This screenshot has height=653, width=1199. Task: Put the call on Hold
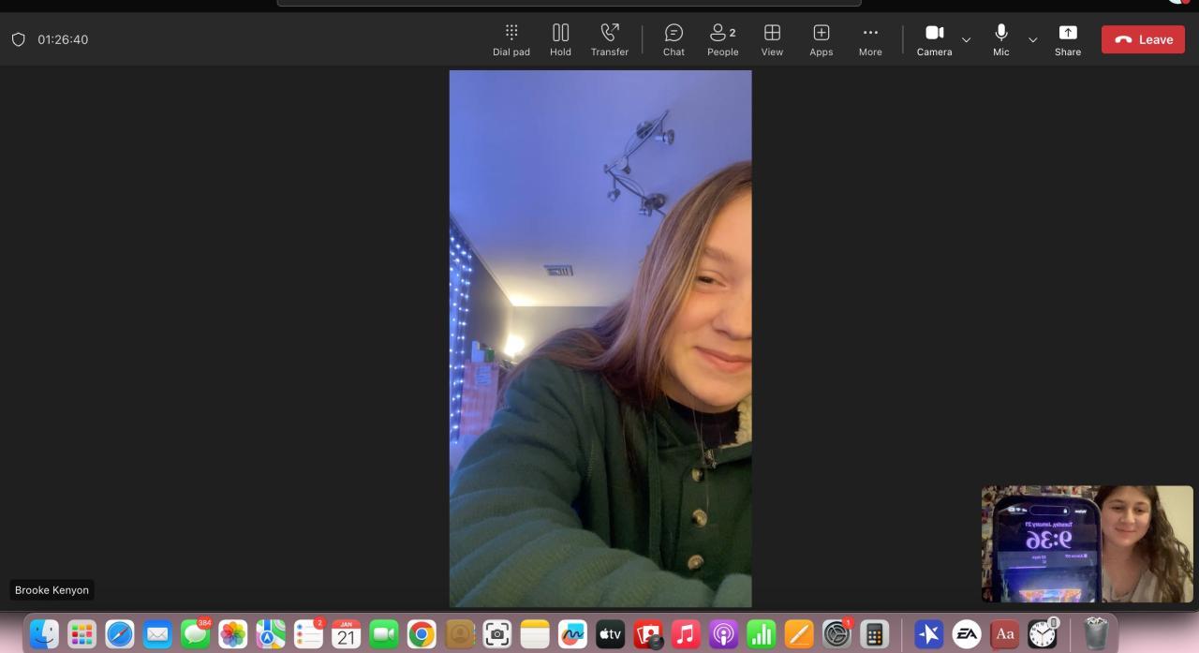click(x=560, y=39)
